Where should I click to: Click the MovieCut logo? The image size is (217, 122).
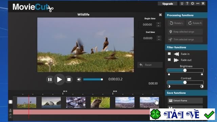pos(33,7)
